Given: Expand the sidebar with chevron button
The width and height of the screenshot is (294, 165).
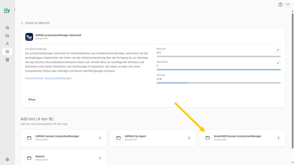Looking at the screenshot, I should click(x=14, y=10).
